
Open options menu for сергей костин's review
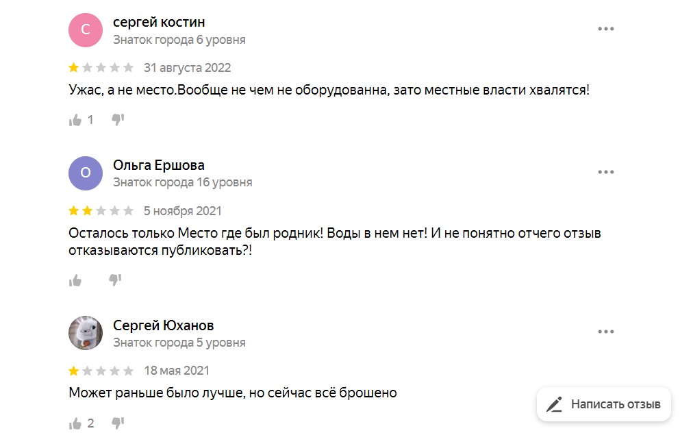point(605,29)
